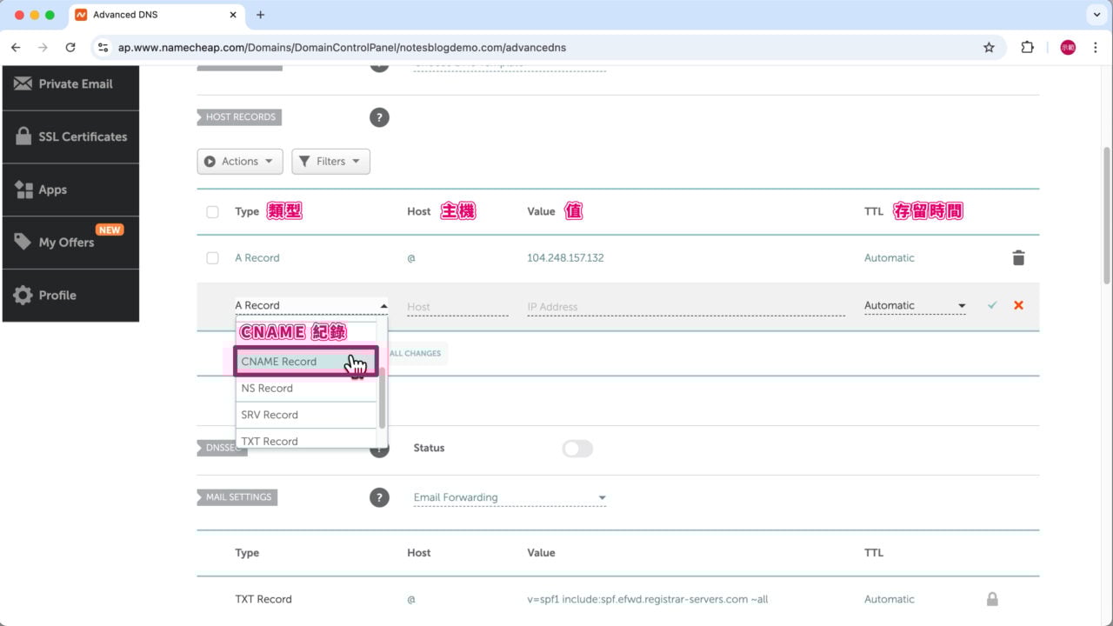Bookmark this page with the star icon
Screen dimensions: 1113x626
(989, 48)
